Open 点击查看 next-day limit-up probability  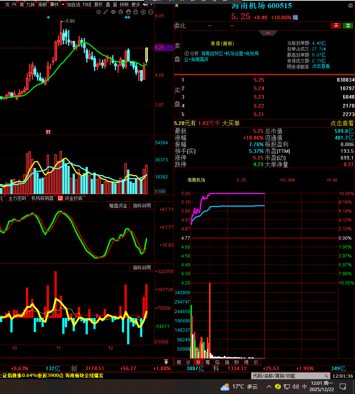pyautogui.click(x=321, y=66)
